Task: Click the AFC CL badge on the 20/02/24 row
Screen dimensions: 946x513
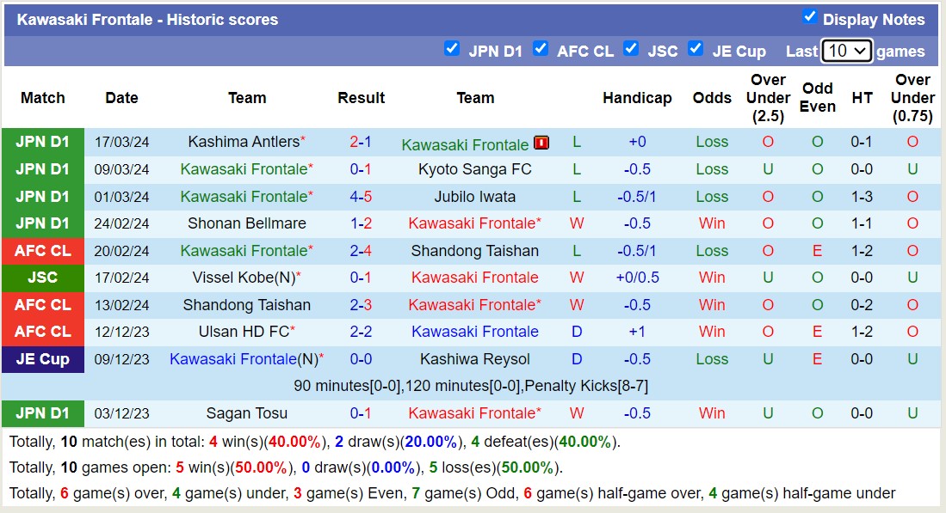Action: coord(43,250)
